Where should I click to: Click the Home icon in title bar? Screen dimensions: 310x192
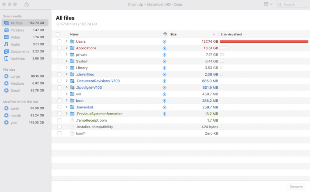tap(26, 5)
